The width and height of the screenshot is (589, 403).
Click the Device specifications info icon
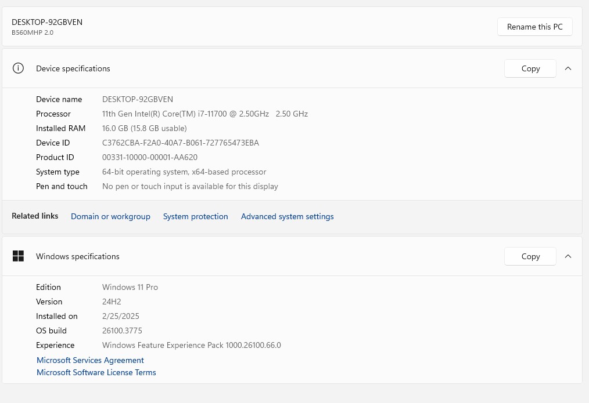(x=19, y=68)
